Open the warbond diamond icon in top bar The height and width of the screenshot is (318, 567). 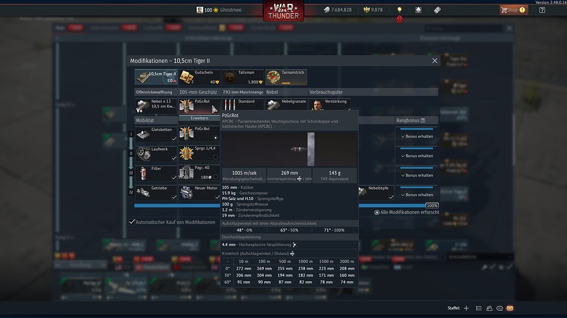418,10
